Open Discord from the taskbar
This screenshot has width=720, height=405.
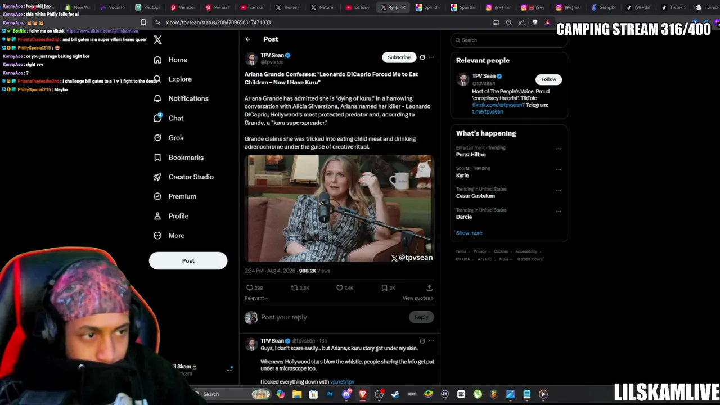pos(346,394)
